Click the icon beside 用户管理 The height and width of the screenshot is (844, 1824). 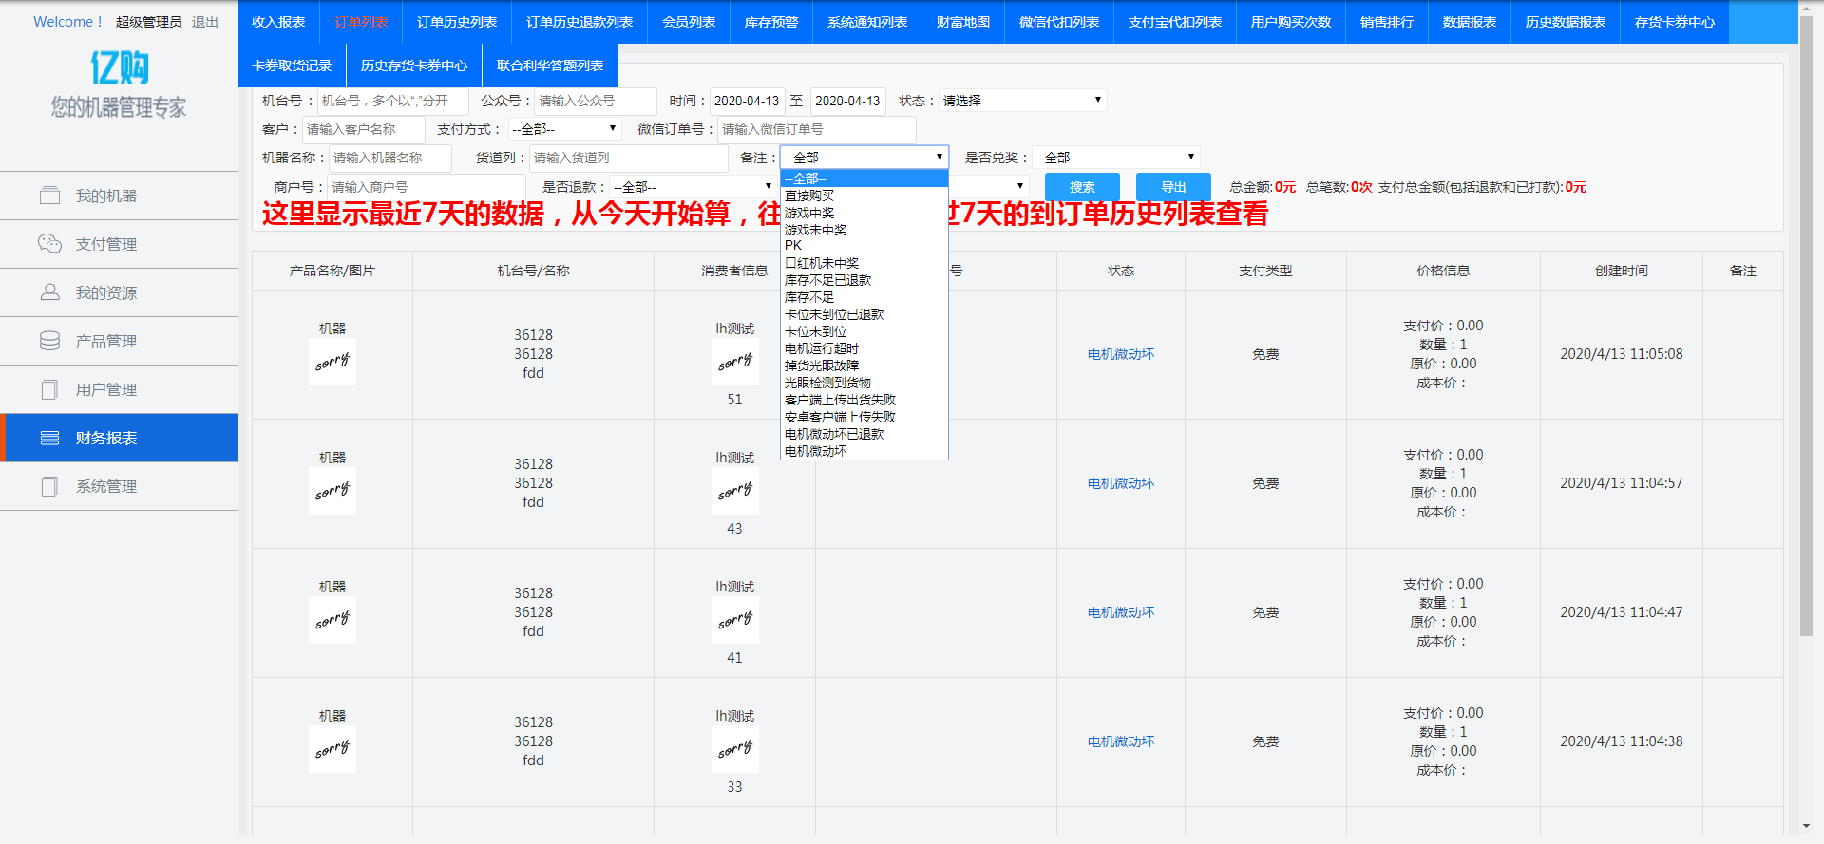click(x=49, y=389)
